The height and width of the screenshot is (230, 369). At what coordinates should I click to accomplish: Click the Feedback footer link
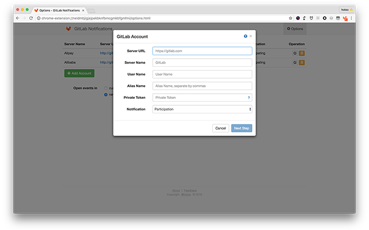[190, 190]
